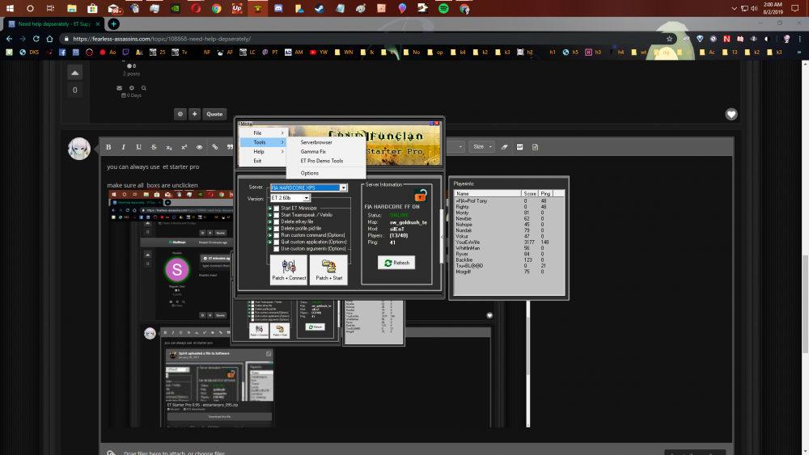Click the multiquote plus button

pos(194,114)
